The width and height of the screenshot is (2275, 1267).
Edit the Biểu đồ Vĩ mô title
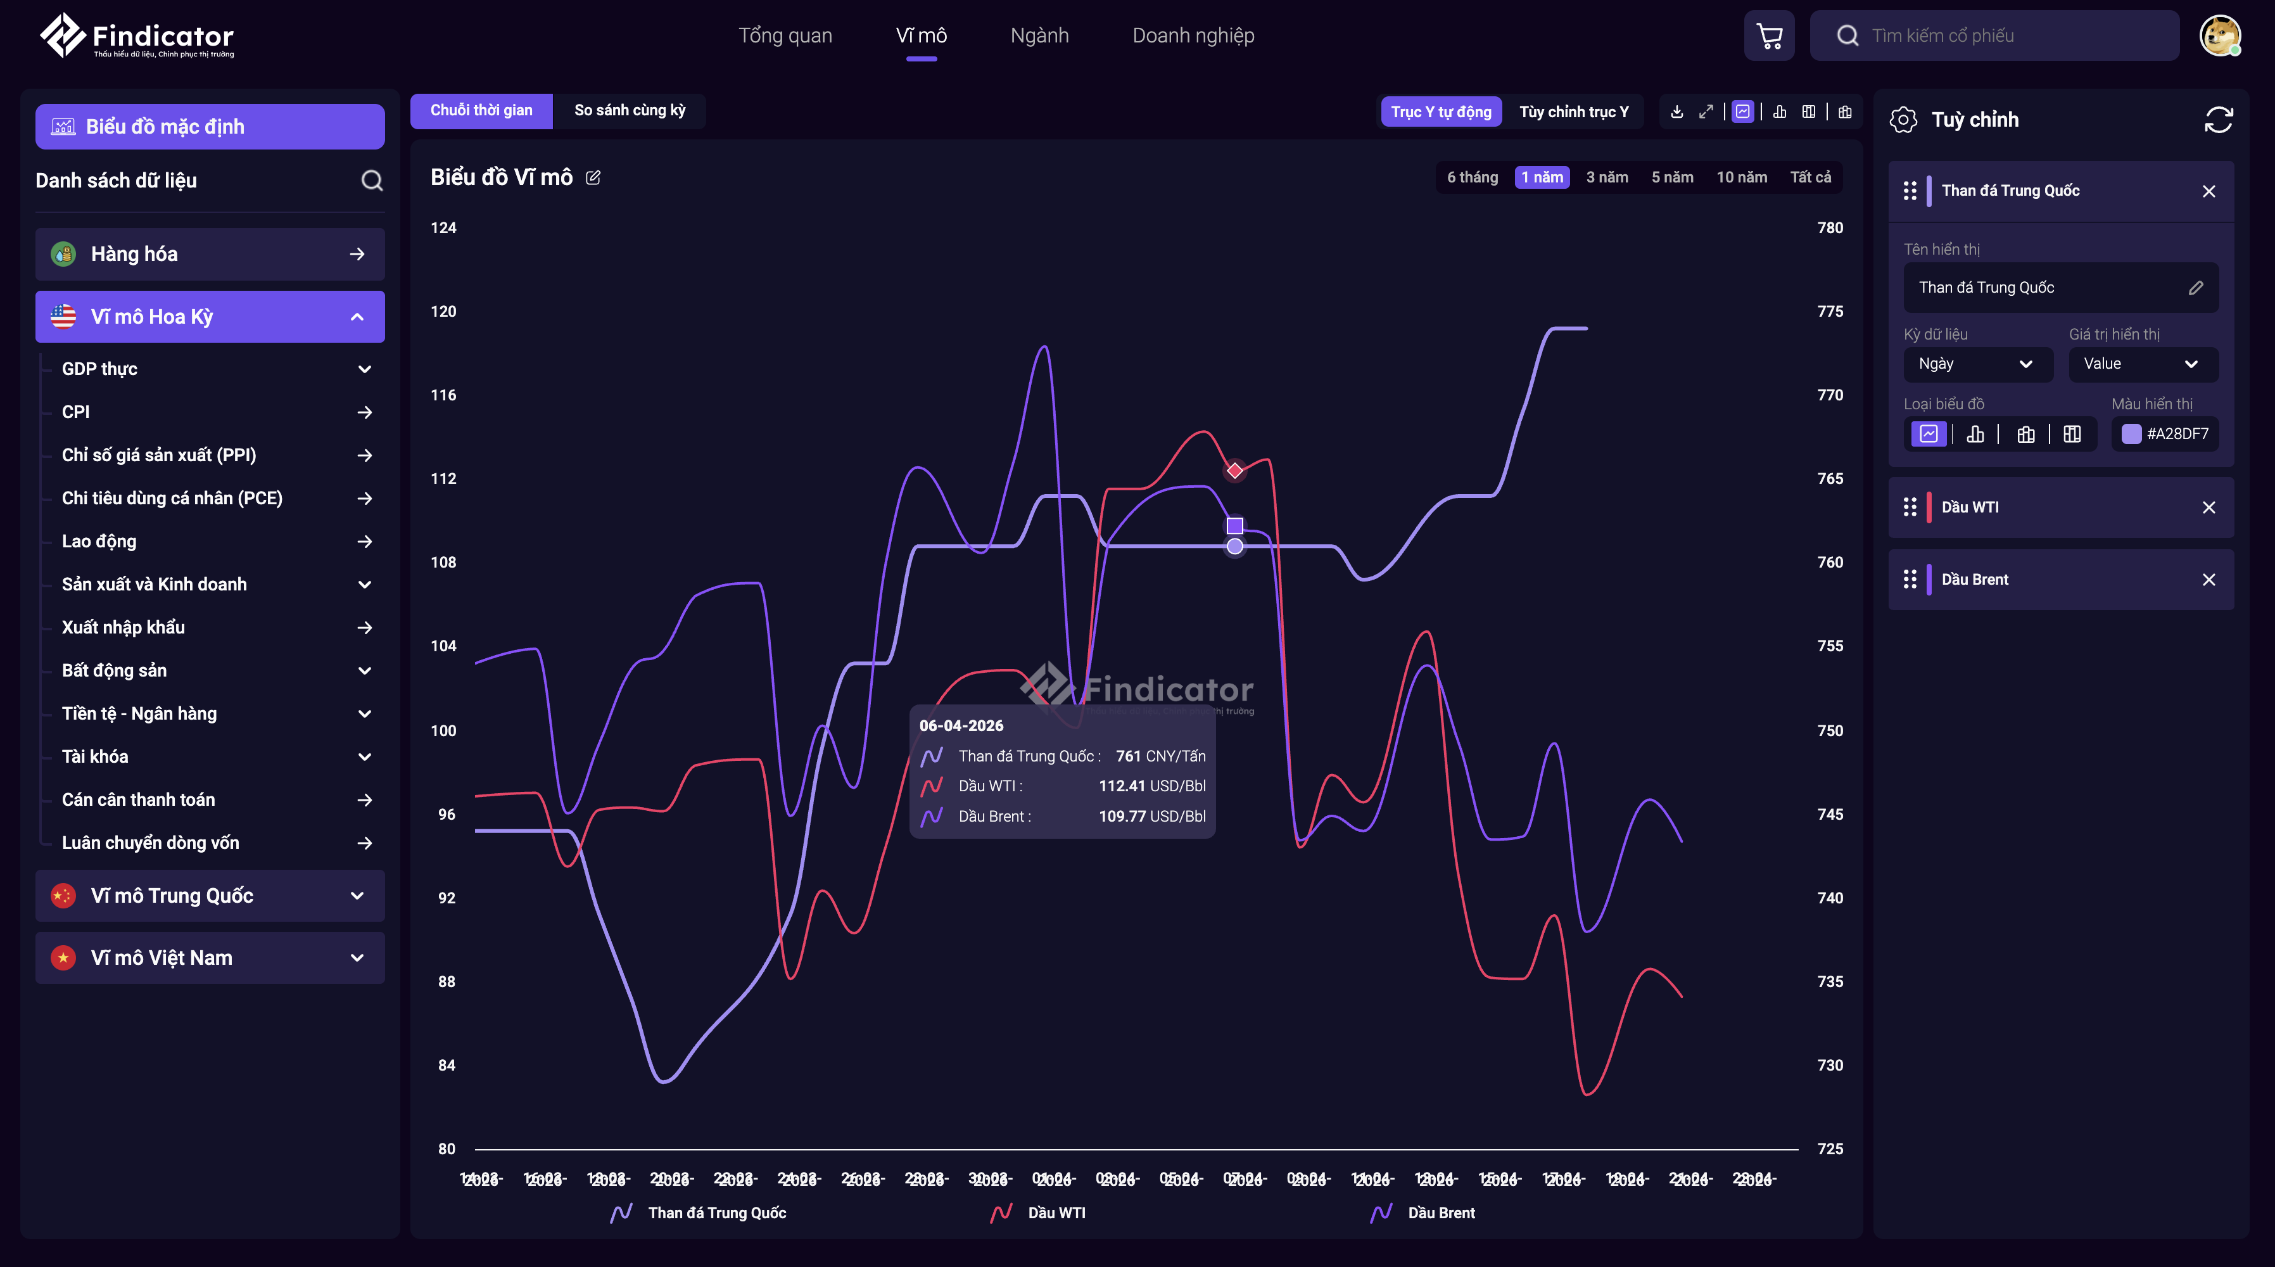pos(593,177)
